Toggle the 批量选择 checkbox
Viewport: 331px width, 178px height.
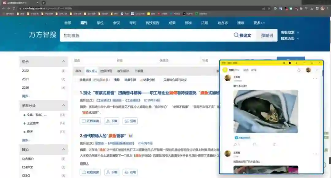point(77,80)
